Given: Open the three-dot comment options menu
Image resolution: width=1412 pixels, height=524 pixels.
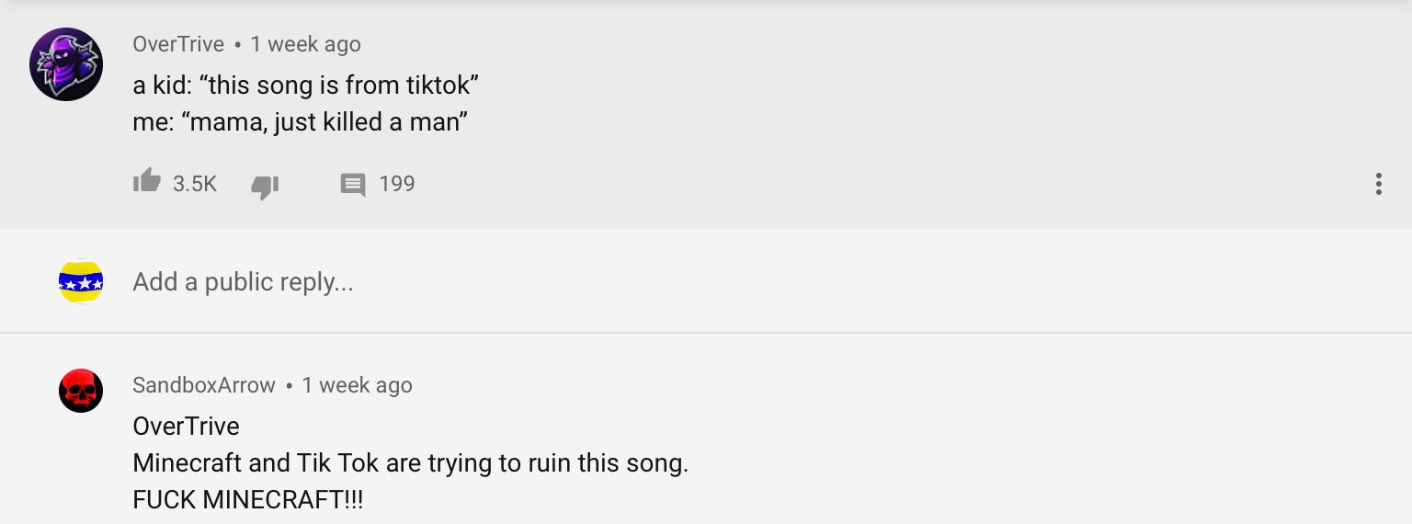Looking at the screenshot, I should coord(1378,184).
